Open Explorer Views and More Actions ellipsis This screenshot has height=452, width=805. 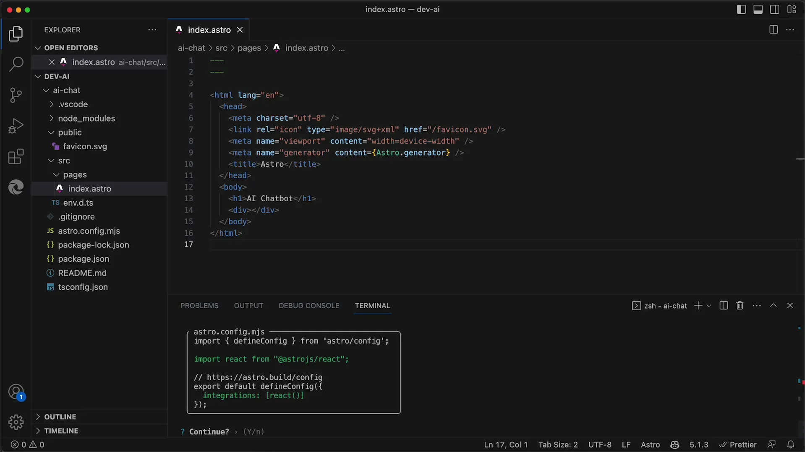(x=152, y=30)
